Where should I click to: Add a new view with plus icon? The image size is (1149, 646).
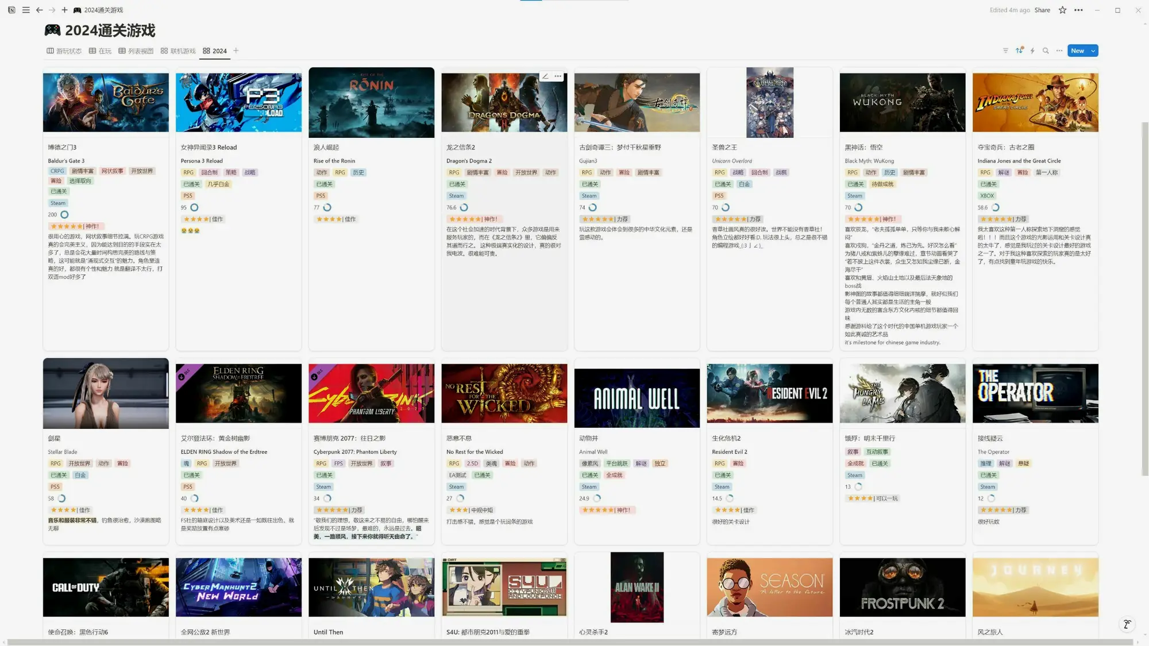coord(236,51)
